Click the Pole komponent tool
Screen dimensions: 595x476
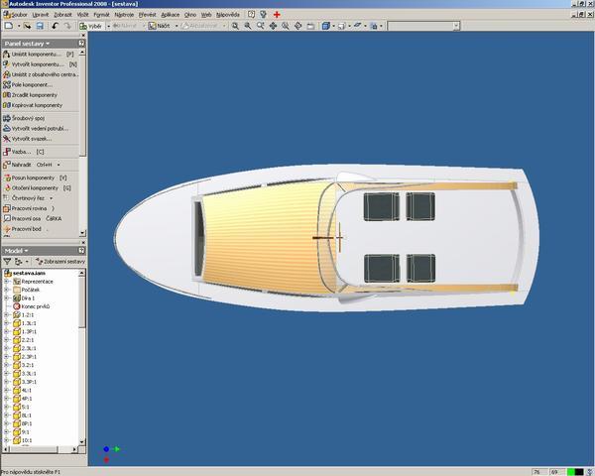(x=32, y=84)
